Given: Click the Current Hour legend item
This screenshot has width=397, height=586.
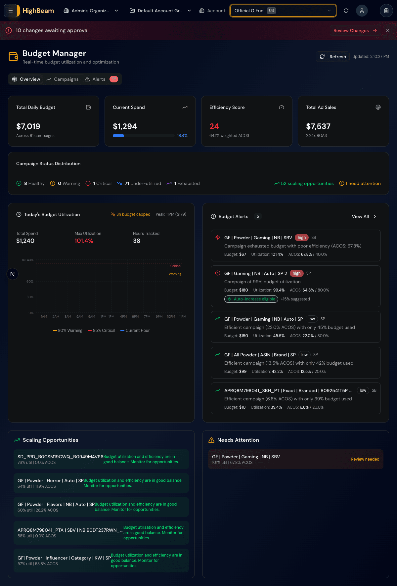Looking at the screenshot, I should pyautogui.click(x=135, y=331).
